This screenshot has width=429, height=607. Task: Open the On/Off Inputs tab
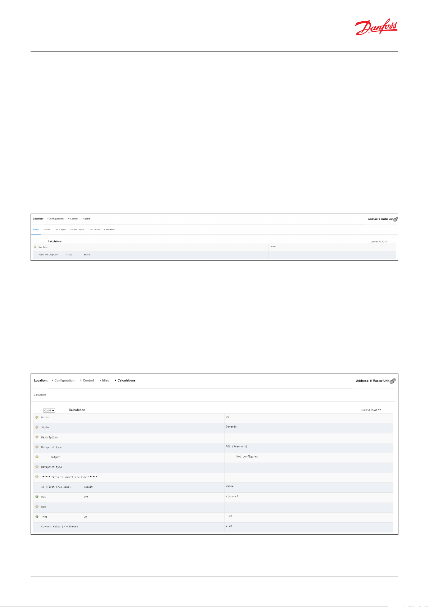[x=60, y=229]
